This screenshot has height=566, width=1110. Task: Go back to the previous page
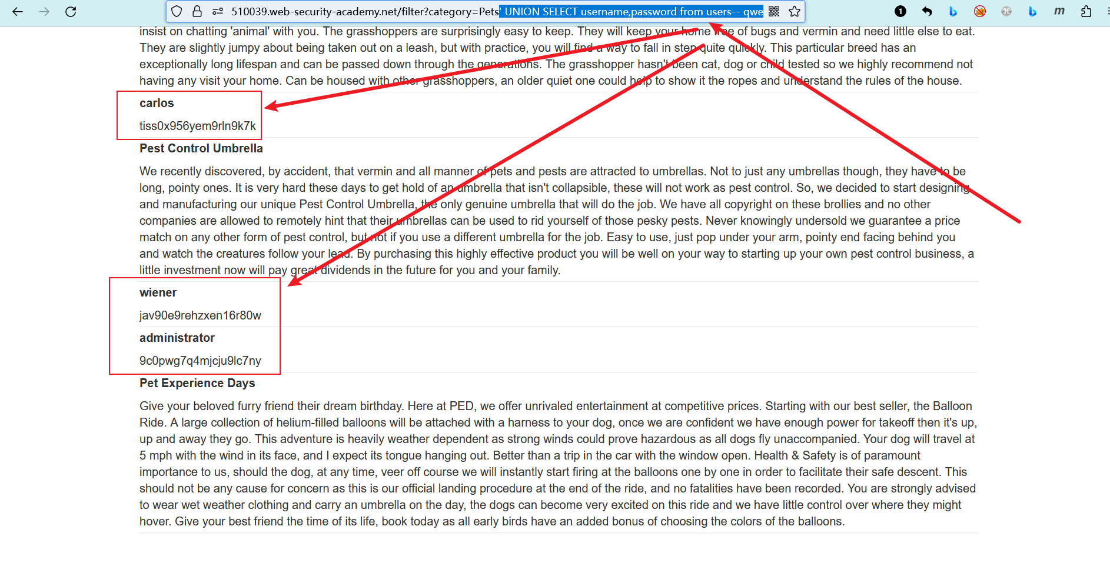point(18,11)
